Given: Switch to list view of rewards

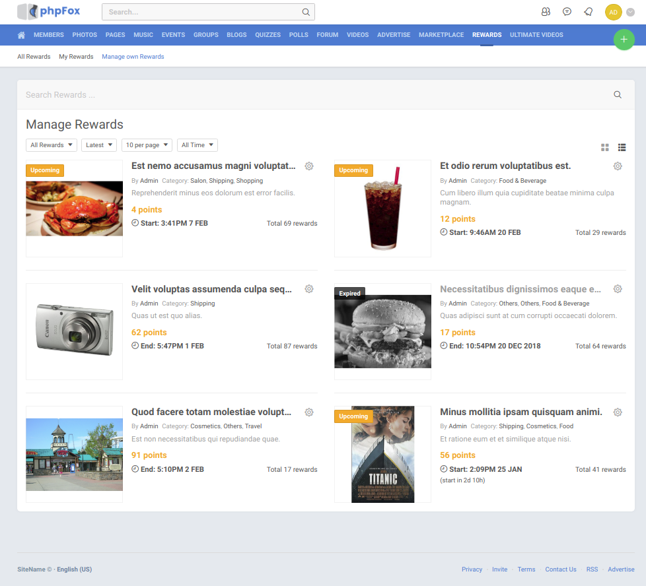Looking at the screenshot, I should coord(622,148).
